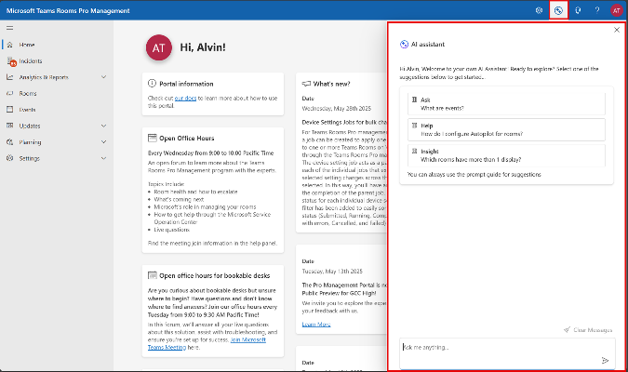Image resolution: width=628 pixels, height=372 pixels.
Task: Open the AT account avatar in header
Action: pyautogui.click(x=617, y=11)
